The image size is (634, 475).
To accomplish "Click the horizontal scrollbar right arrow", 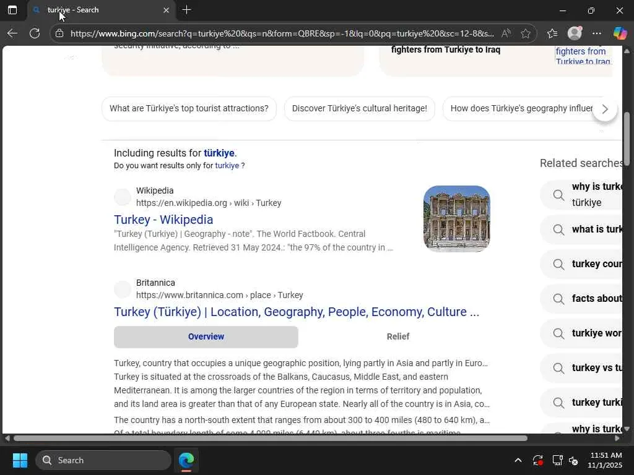I will coord(617,439).
